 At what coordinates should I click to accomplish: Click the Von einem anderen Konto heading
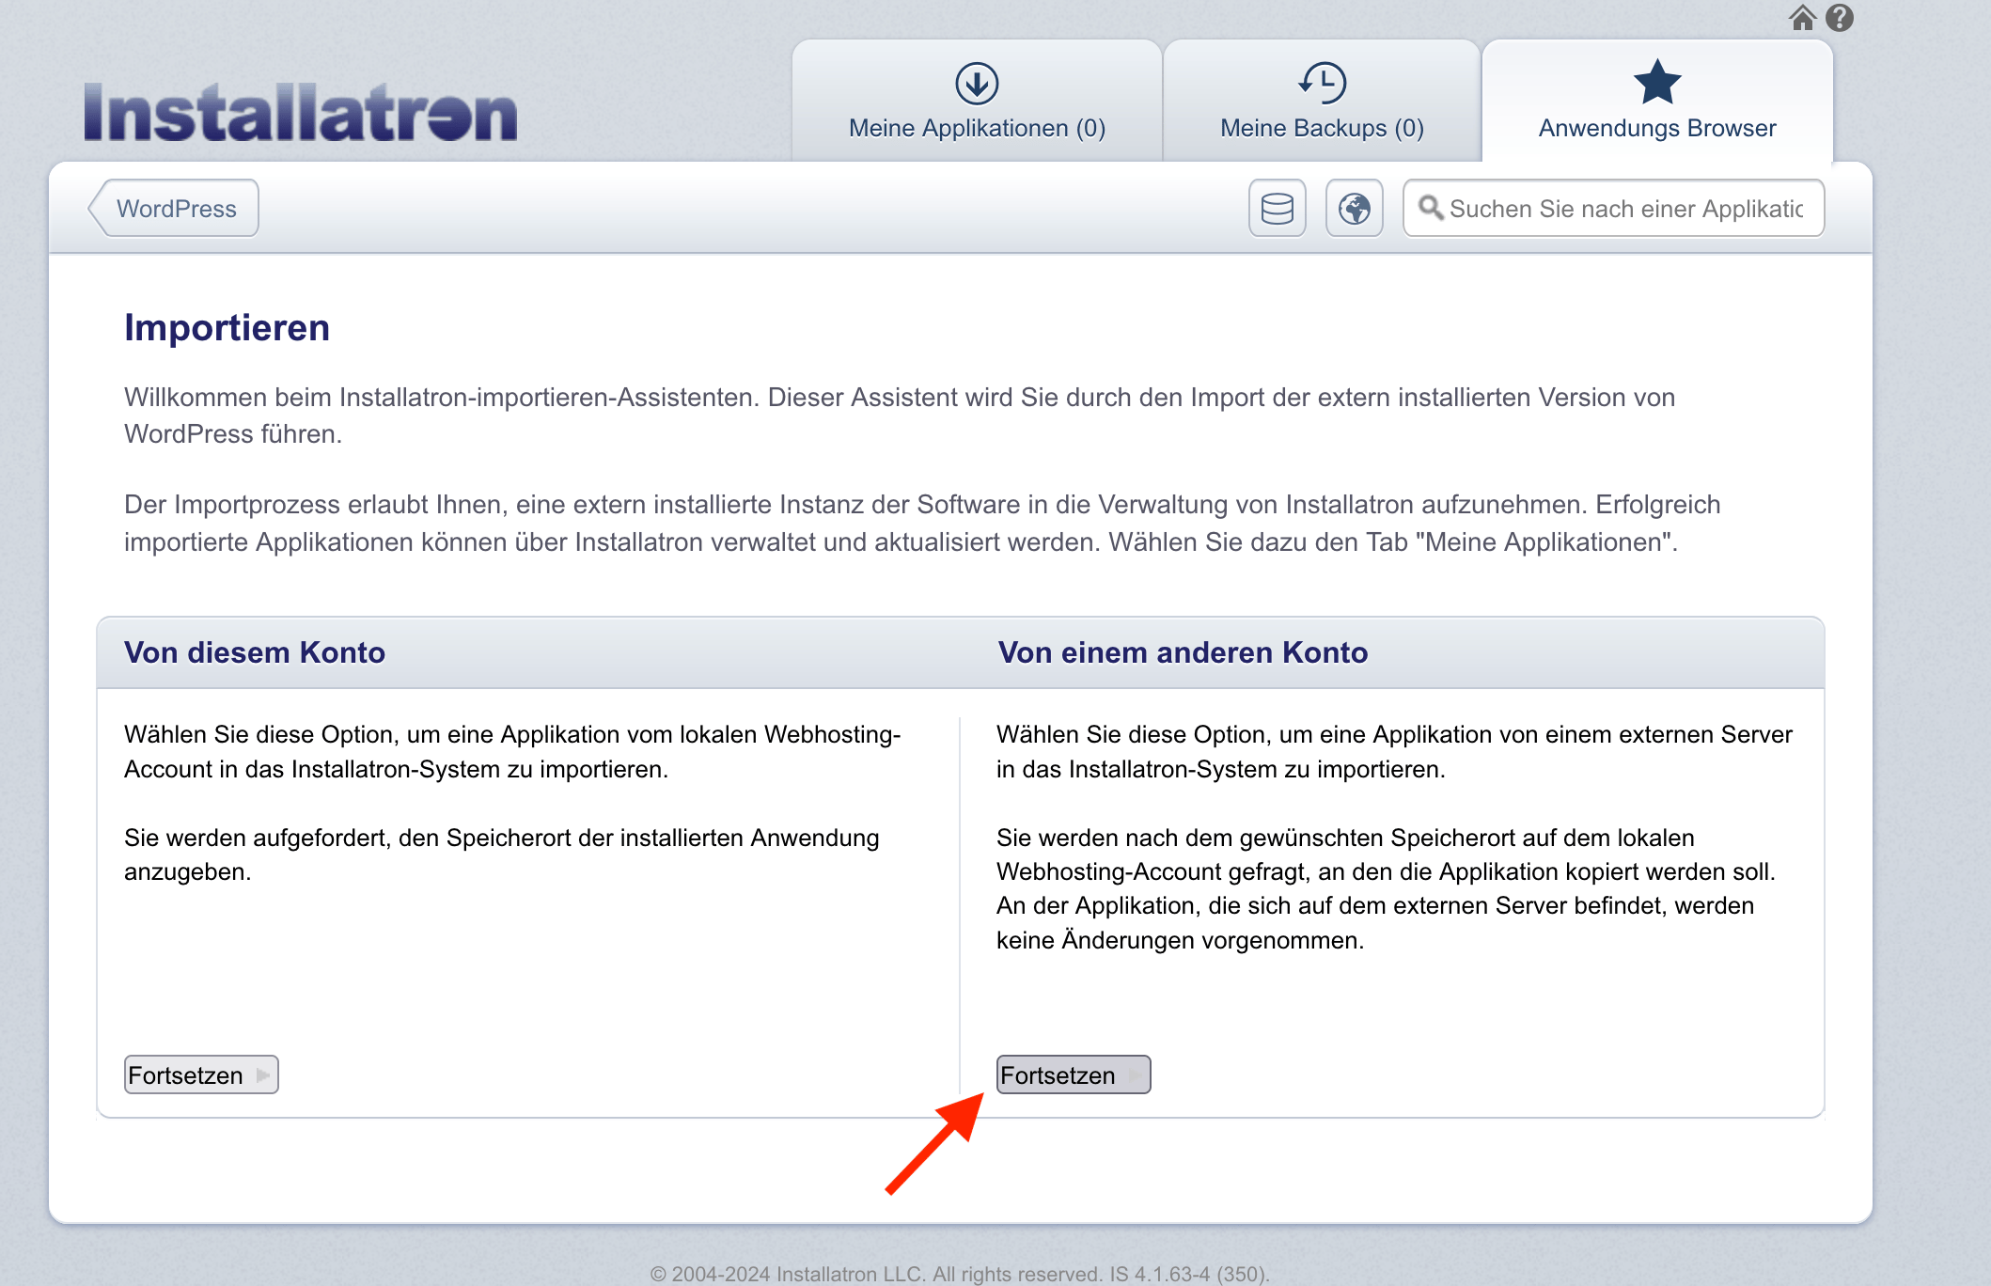pyautogui.click(x=1183, y=652)
